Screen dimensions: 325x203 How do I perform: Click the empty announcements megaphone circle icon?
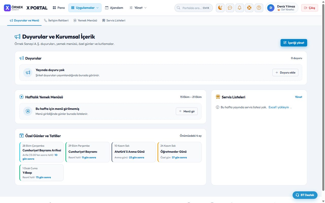point(28,73)
